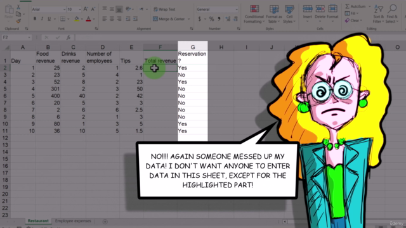Apply percent style
406x228 pixels.
211,19
